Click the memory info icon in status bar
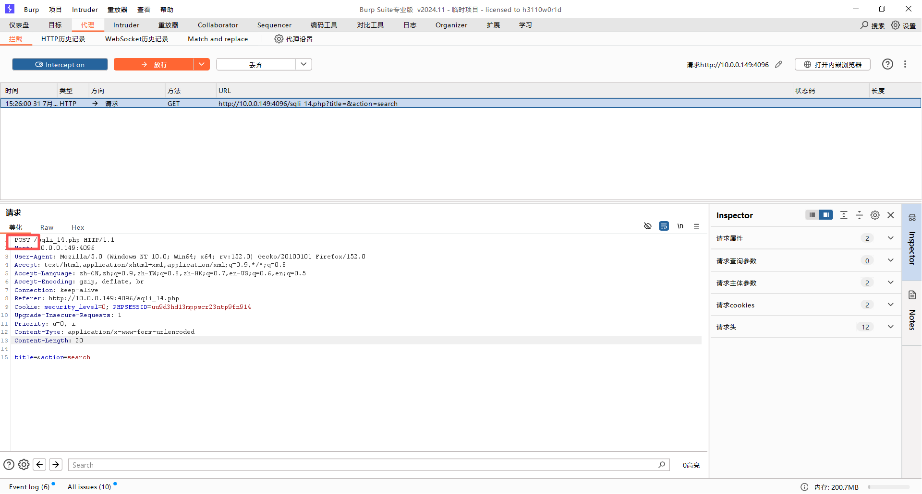The width and height of the screenshot is (922, 494). point(804,487)
